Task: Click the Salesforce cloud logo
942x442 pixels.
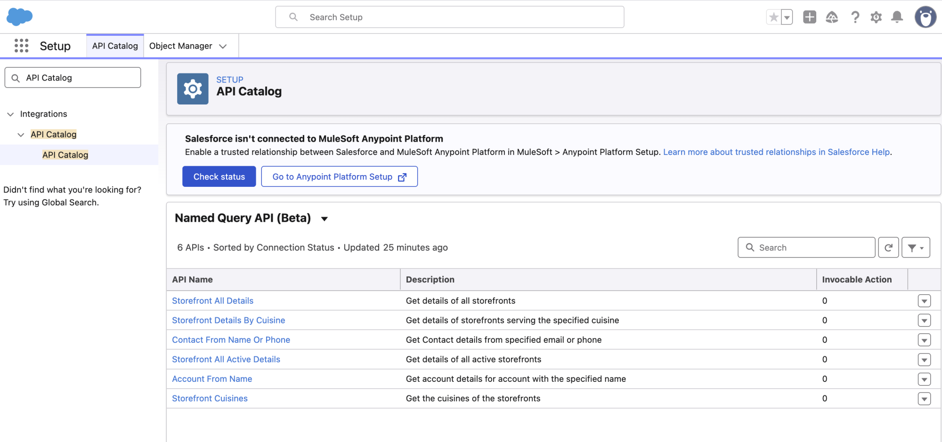Action: click(19, 17)
